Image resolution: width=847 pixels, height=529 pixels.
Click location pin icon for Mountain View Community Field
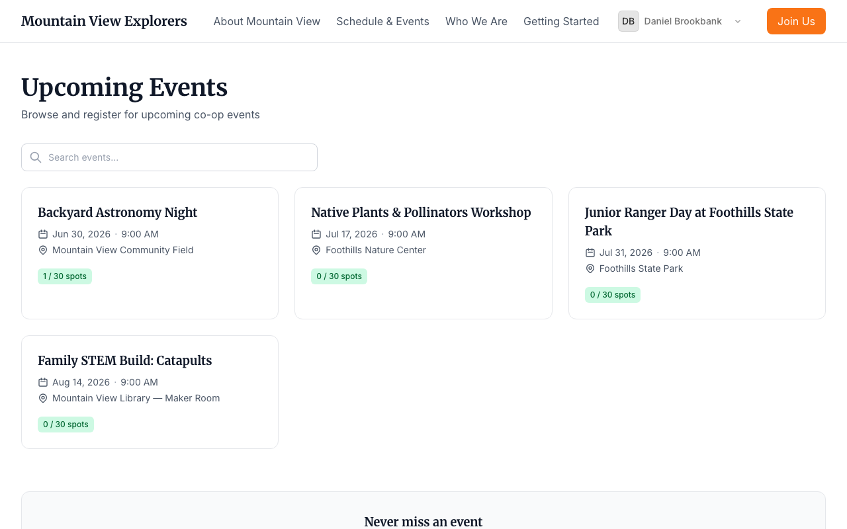pos(43,250)
